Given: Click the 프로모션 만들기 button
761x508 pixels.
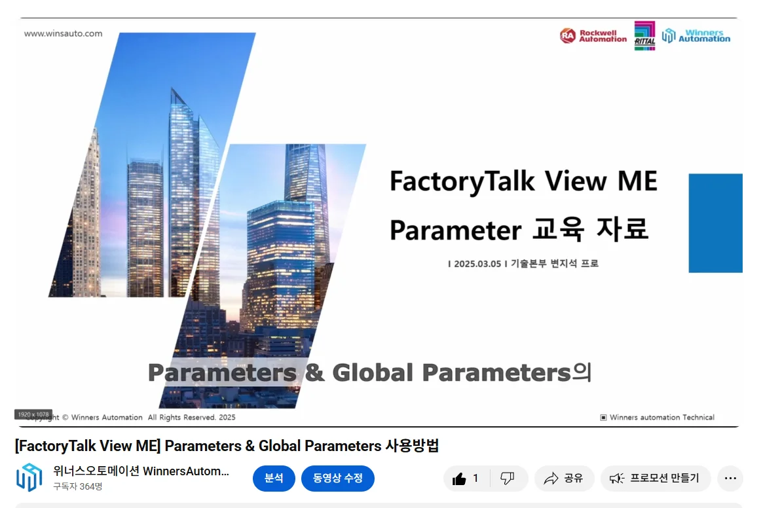Looking at the screenshot, I should pyautogui.click(x=655, y=479).
